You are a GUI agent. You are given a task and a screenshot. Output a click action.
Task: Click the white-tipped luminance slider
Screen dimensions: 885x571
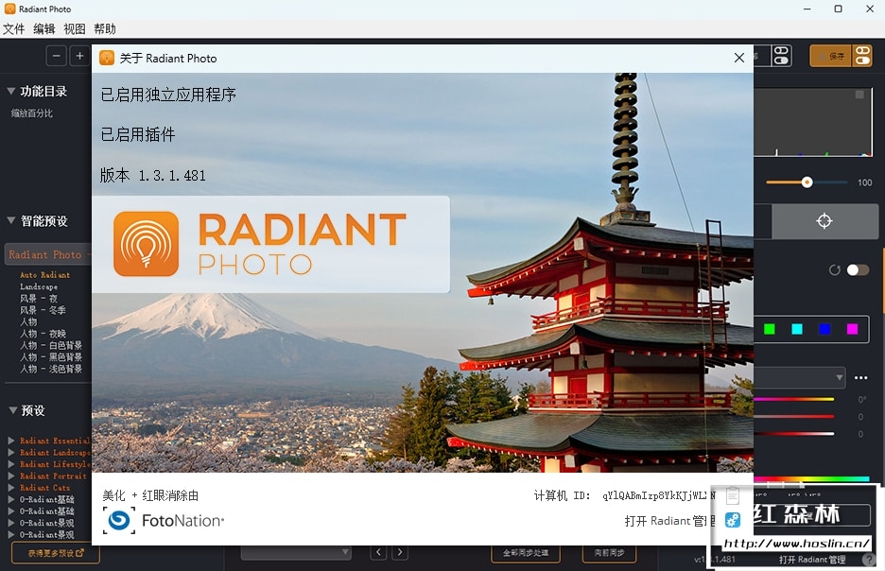click(794, 434)
